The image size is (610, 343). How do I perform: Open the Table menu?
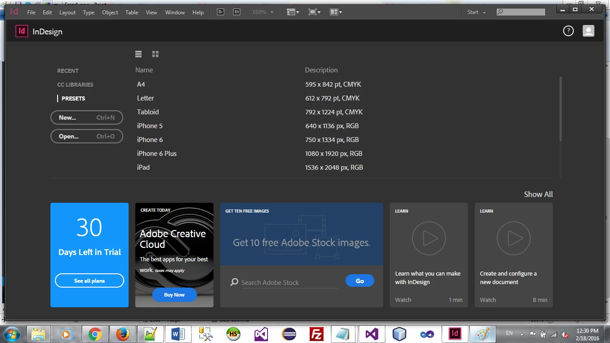point(132,13)
